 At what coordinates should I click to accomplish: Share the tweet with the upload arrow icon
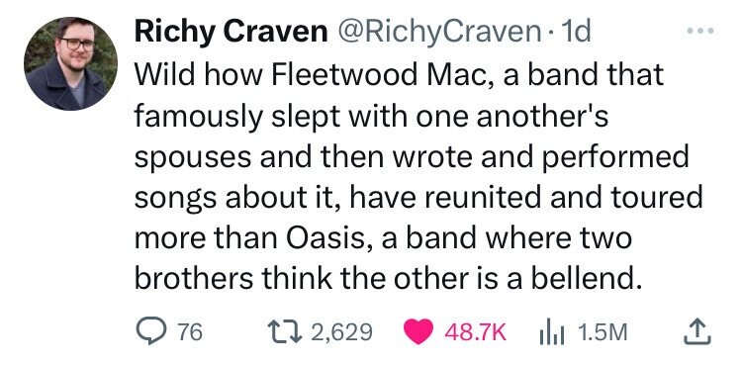click(x=697, y=331)
